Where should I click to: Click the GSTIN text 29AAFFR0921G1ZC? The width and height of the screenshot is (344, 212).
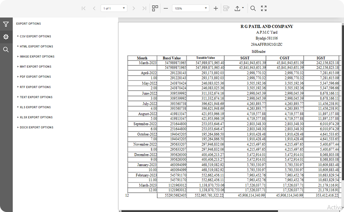coord(267,44)
